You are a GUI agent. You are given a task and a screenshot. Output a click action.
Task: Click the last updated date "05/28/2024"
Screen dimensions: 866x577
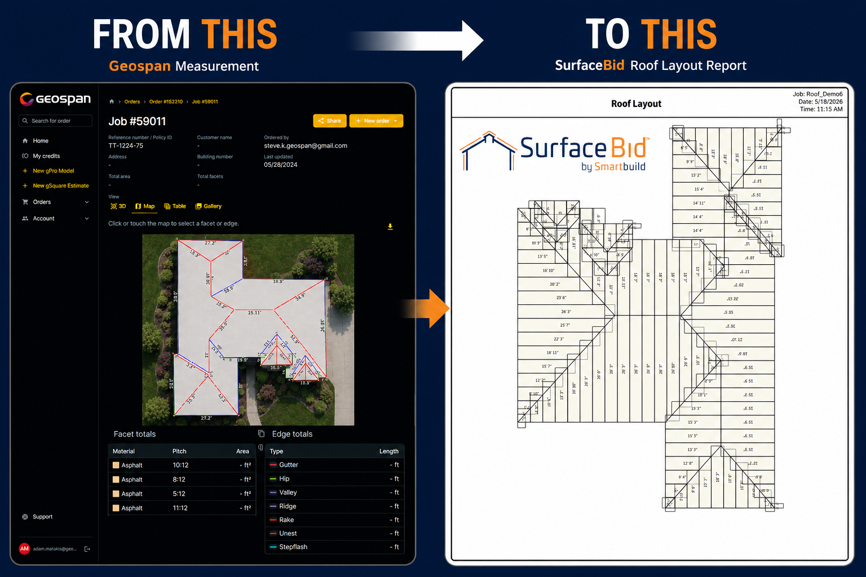point(281,165)
